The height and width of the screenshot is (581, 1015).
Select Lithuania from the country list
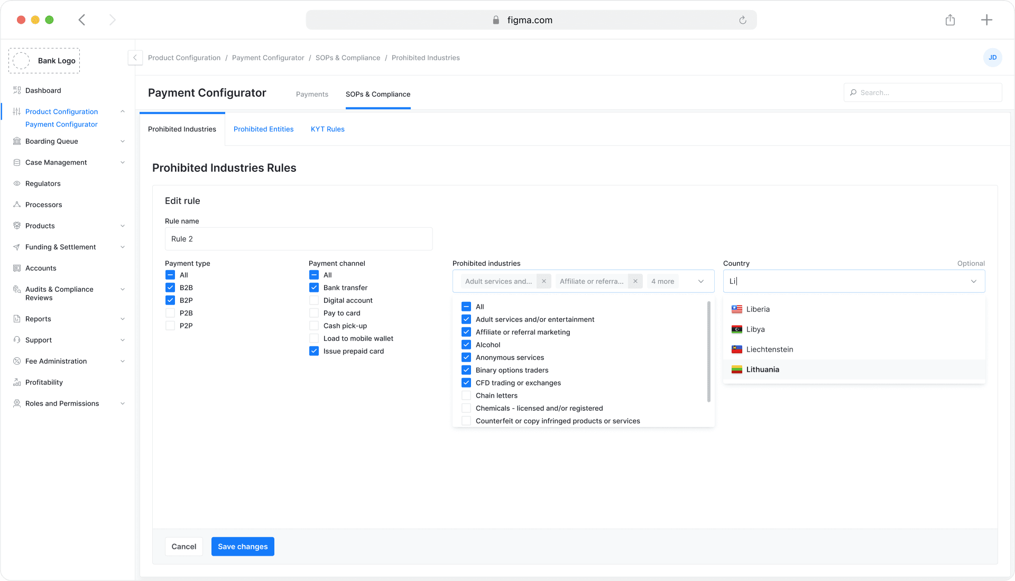click(x=854, y=370)
